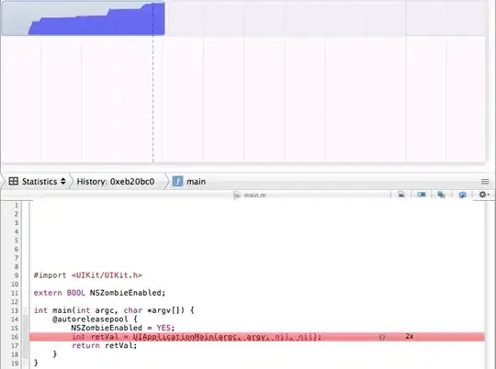Click the History: 0xeb20bc0 breadcrumb
Viewport: 496px width, 369px height.
116,182
